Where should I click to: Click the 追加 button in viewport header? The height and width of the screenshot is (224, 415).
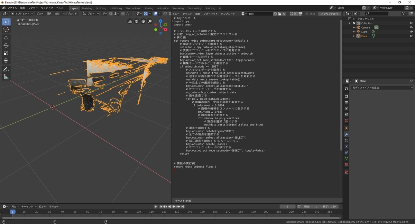pos(57,14)
